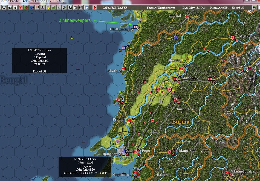
Task: Click 'Heavy cloud' in lower enemy popup
Action: point(86,162)
